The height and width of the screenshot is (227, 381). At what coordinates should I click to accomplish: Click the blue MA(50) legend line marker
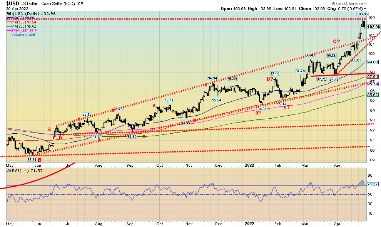pyautogui.click(x=9, y=18)
